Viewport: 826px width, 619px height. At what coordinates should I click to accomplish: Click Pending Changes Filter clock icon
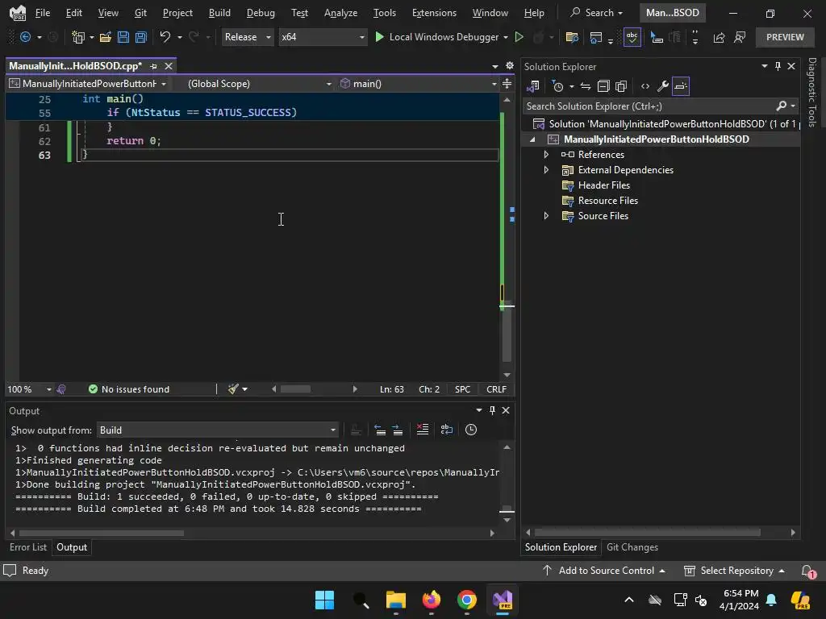(x=557, y=86)
